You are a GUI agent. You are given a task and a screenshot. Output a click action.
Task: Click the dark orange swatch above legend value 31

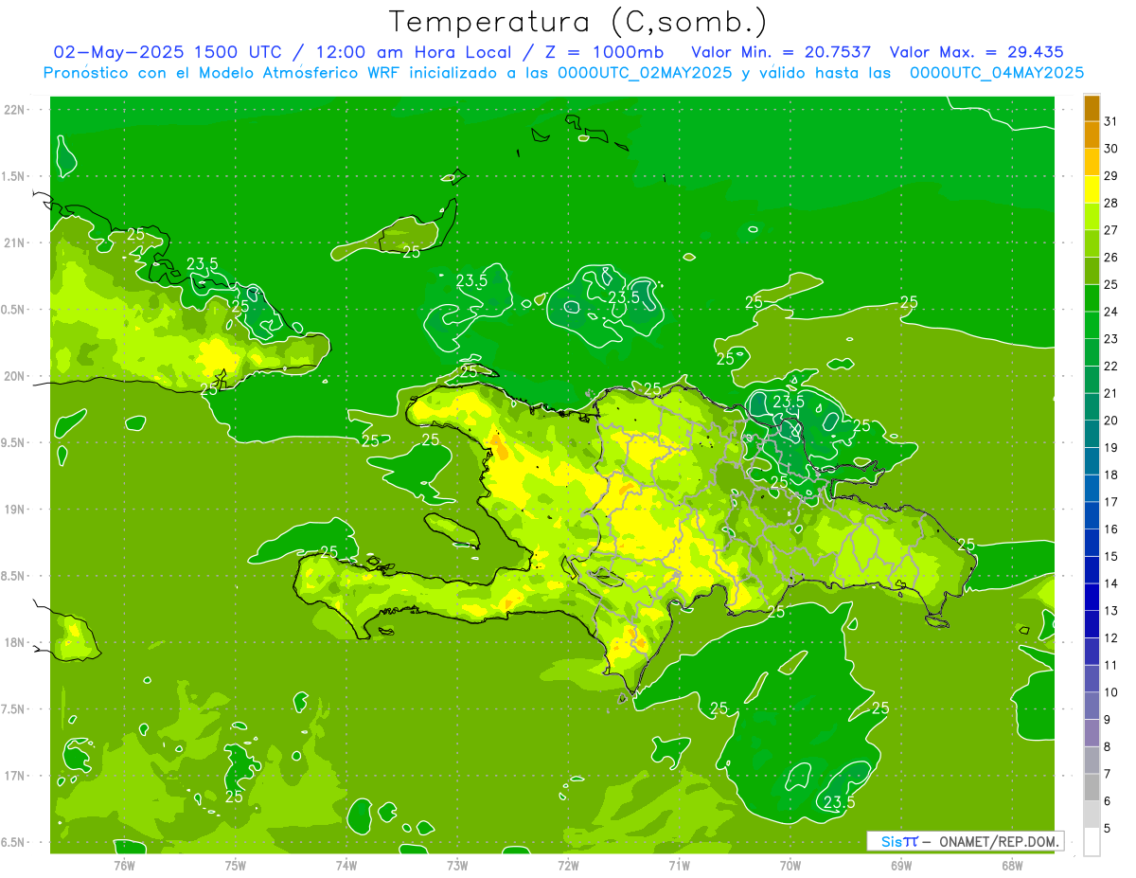click(x=1092, y=108)
